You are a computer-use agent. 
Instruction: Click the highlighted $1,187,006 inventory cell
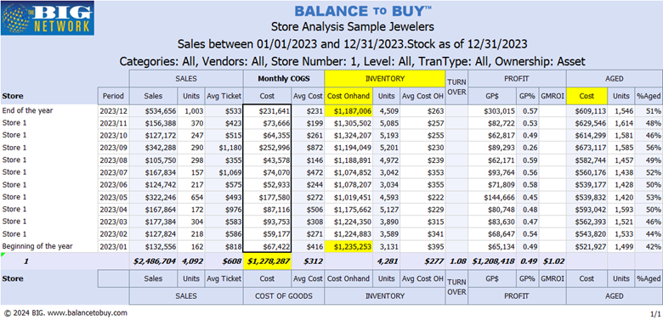348,111
